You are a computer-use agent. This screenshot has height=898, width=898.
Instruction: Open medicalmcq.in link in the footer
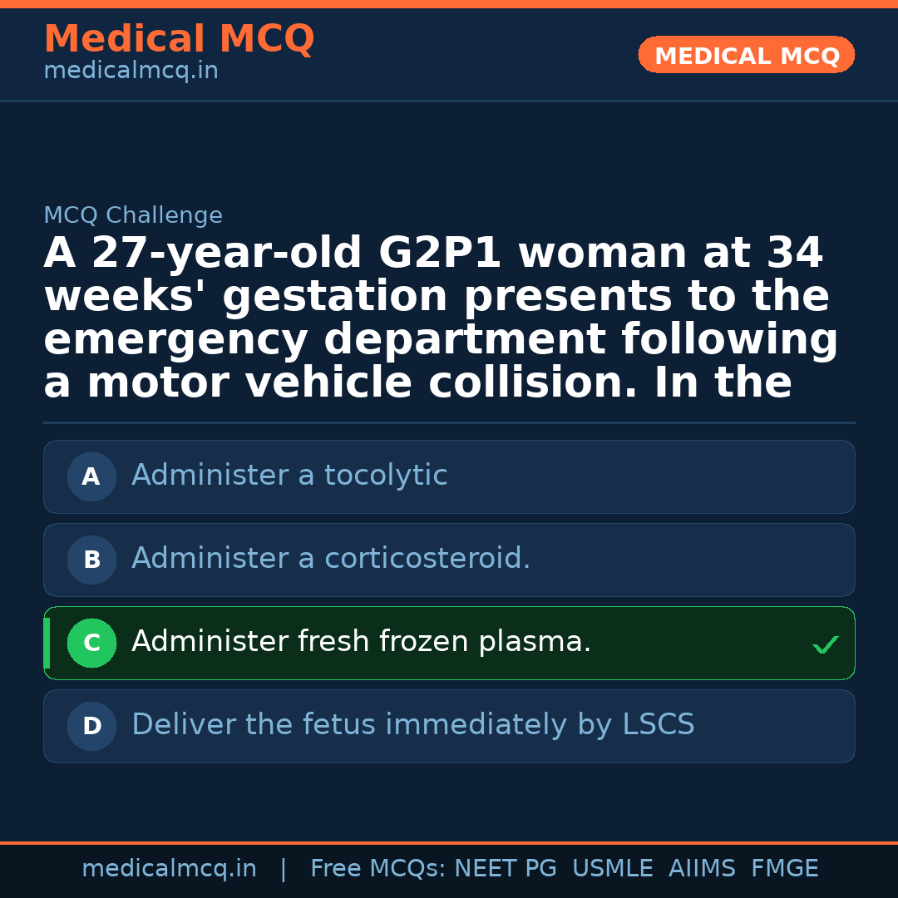tap(169, 869)
